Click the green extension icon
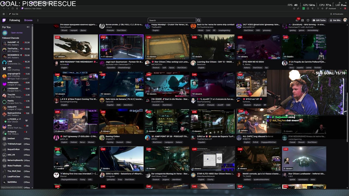The height and width of the screenshot is (196, 349). coord(303,8)
